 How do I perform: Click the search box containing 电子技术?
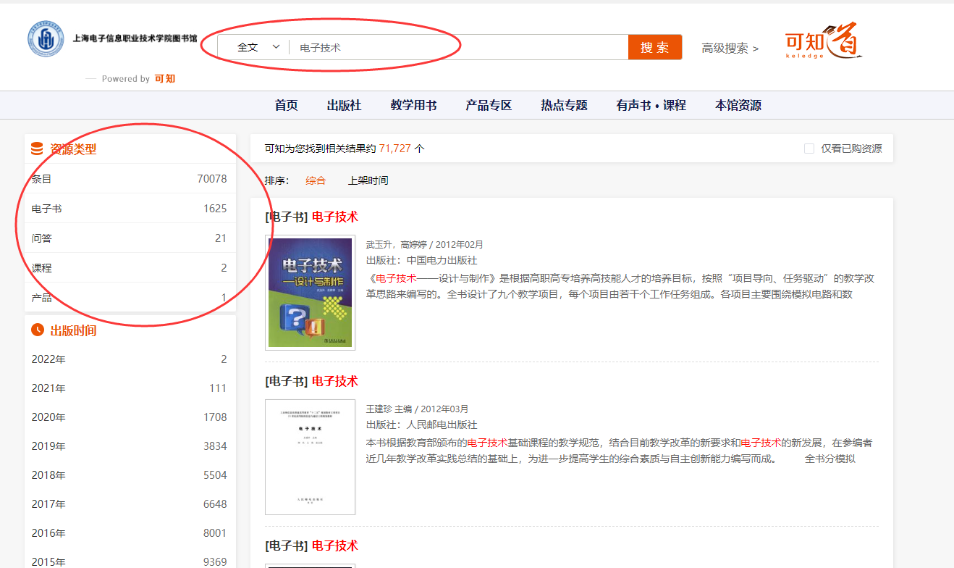pyautogui.click(x=456, y=47)
